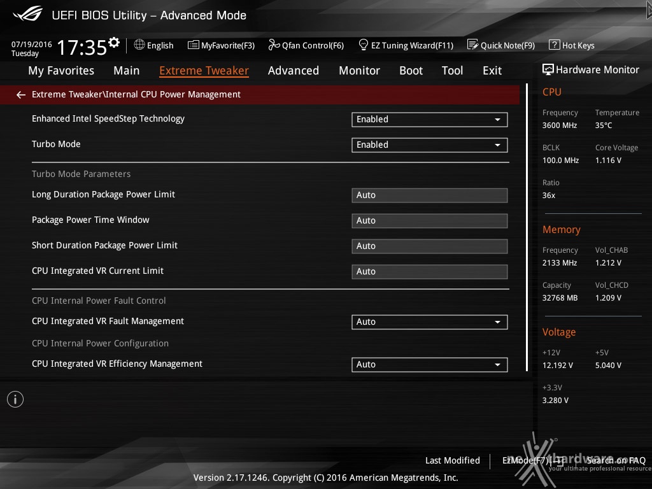
Task: Click Vol_CHAB value 1.212 V
Action: pyautogui.click(x=608, y=263)
